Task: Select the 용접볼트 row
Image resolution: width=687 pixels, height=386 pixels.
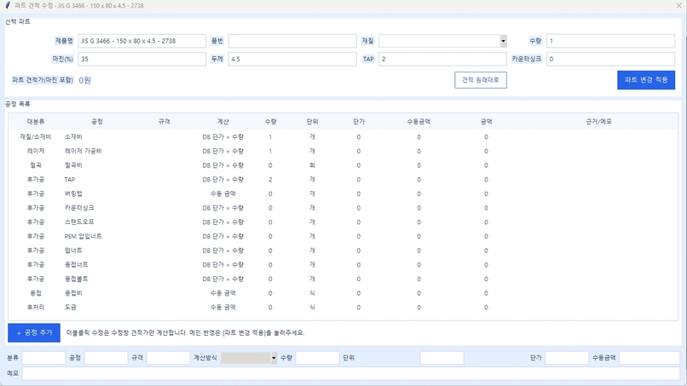Action: coord(343,279)
